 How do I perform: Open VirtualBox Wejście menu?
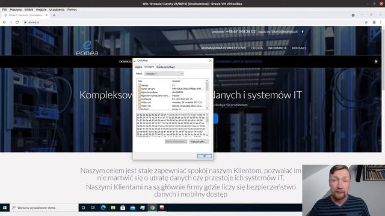coord(41,10)
